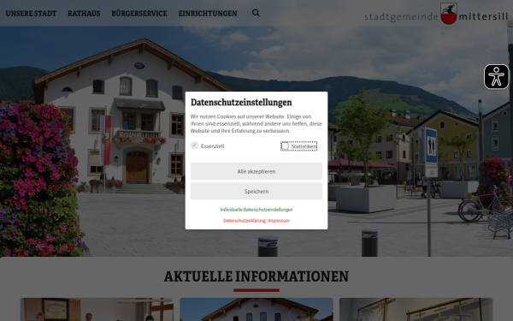Open the Impressum link
Image resolution: width=513 pixels, height=321 pixels.
click(279, 221)
